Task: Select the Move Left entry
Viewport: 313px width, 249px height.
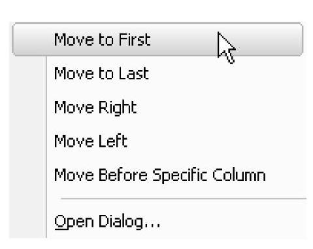Action: (x=157, y=141)
